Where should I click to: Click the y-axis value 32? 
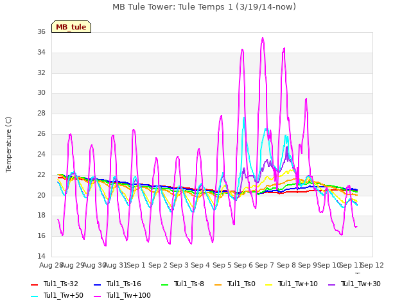click(41, 73)
